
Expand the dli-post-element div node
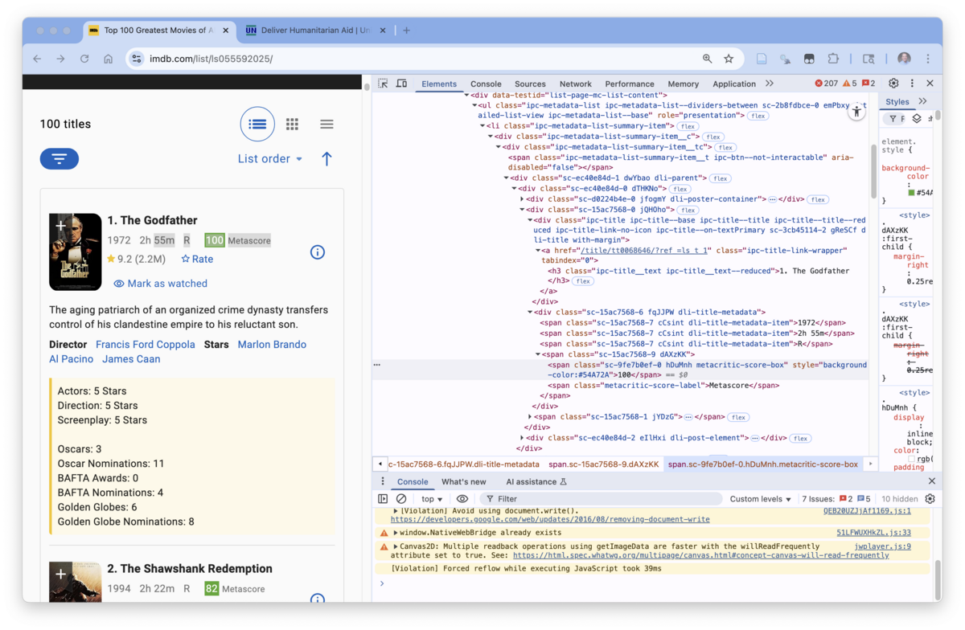click(522, 438)
